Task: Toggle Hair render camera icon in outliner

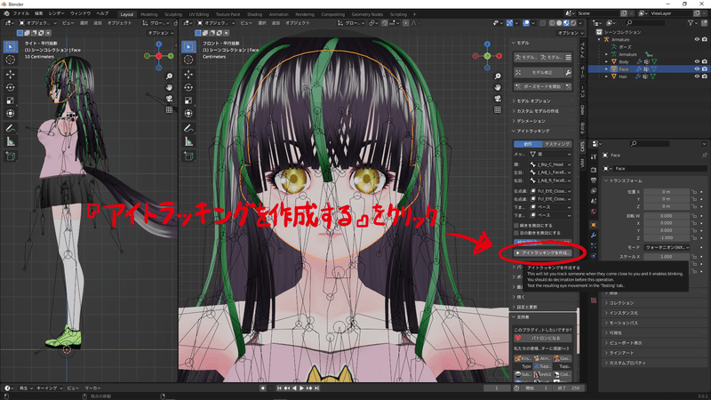Action: [704, 76]
